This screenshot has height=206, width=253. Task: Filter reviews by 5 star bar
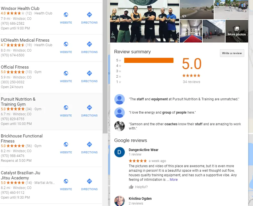pyautogui.click(x=149, y=60)
